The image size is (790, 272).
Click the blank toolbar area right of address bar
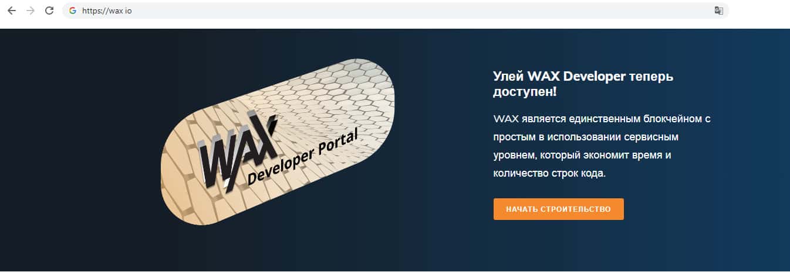pos(759,11)
